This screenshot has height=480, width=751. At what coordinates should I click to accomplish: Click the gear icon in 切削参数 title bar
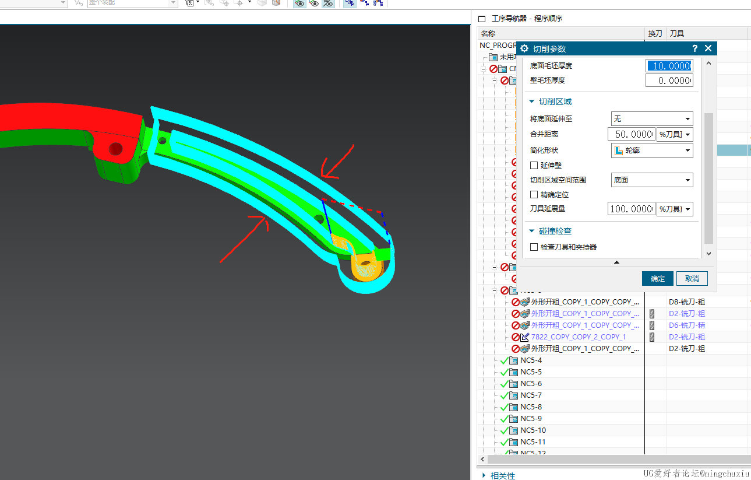pyautogui.click(x=524, y=48)
